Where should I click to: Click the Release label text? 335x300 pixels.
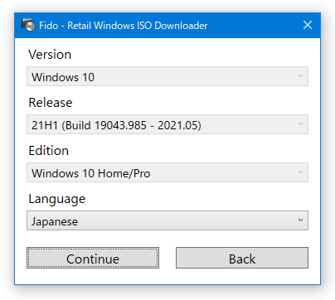(x=51, y=103)
